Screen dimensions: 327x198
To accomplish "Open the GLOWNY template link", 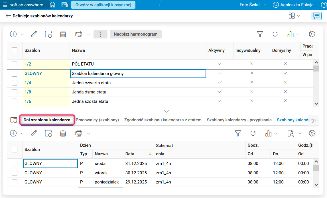I will (33, 74).
